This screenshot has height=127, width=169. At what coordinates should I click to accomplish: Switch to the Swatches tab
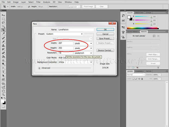(x=139, y=13)
